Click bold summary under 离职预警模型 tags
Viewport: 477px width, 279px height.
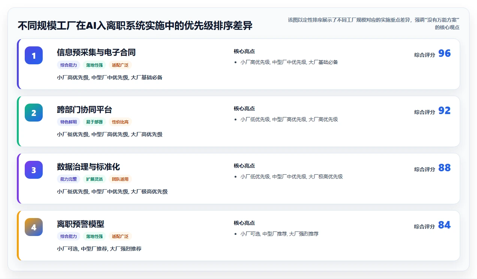(x=99, y=249)
